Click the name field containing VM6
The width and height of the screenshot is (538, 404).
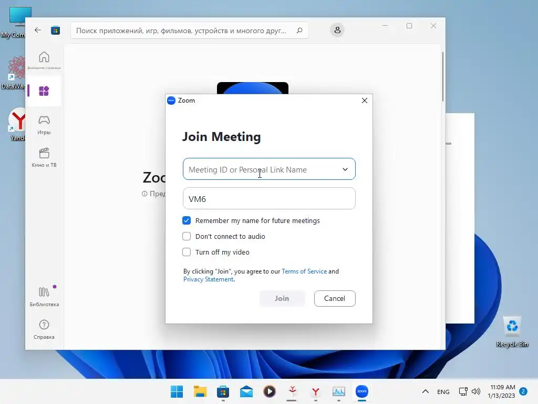tap(269, 198)
